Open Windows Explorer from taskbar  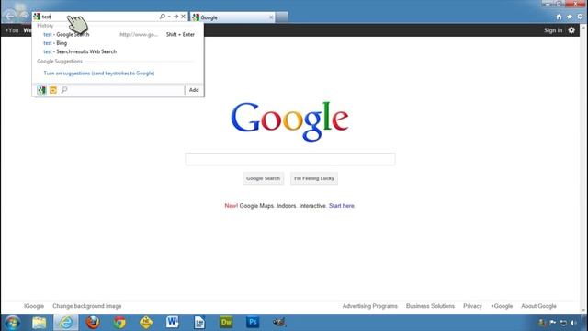pyautogui.click(x=39, y=323)
